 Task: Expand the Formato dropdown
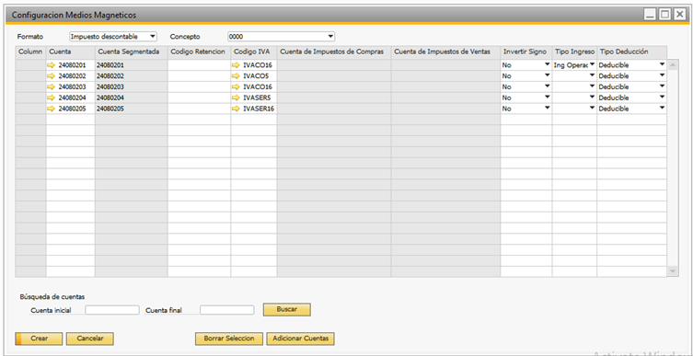(153, 36)
